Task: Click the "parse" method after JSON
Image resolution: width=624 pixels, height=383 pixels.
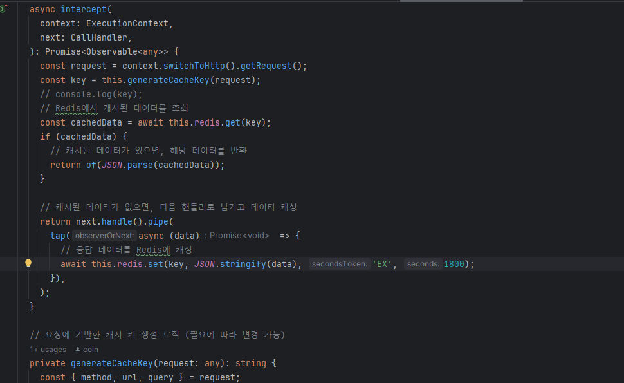Action: [x=140, y=165]
